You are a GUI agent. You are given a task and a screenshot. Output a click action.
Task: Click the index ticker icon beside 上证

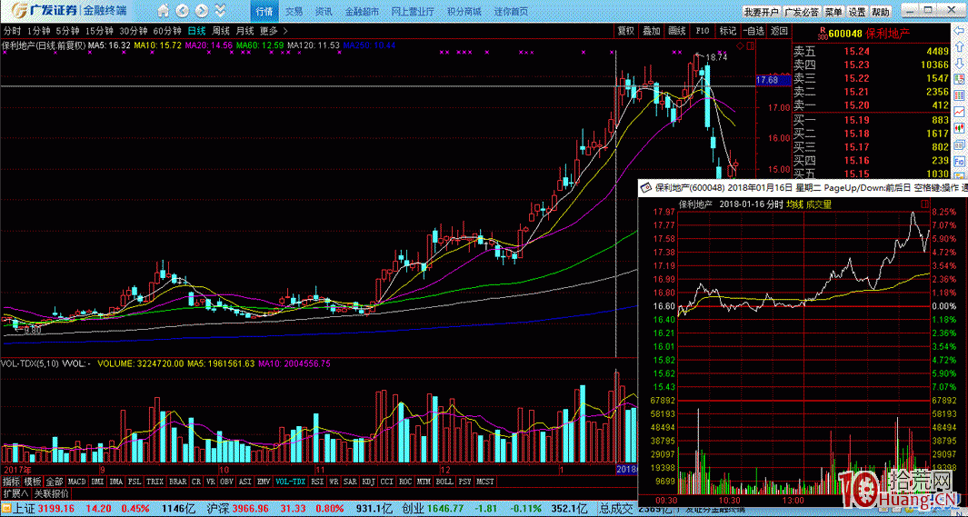pos(6,510)
